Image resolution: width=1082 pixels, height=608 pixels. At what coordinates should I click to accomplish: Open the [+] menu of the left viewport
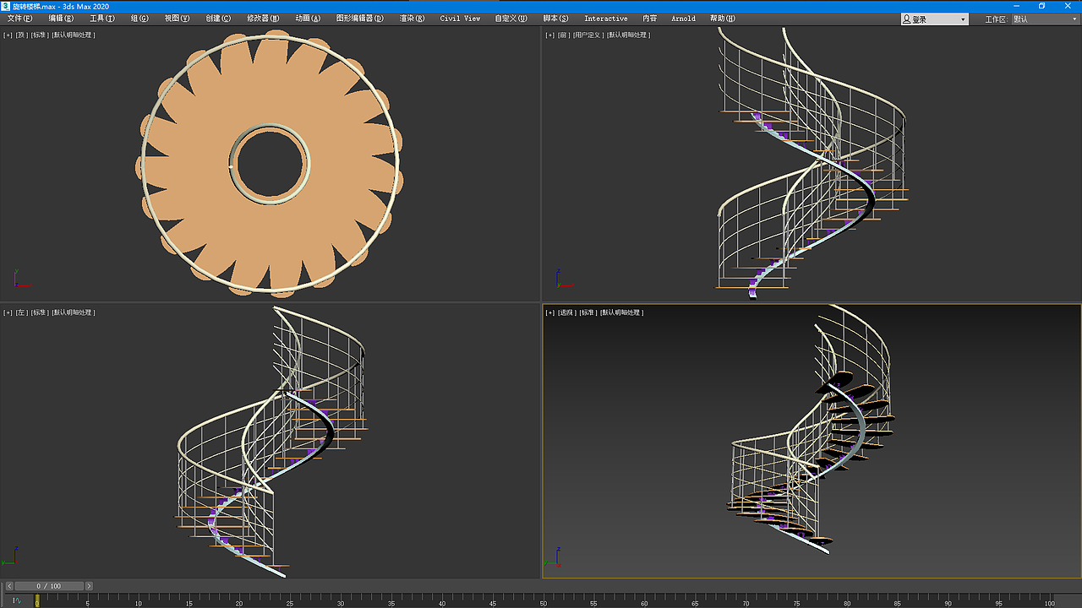click(8, 312)
